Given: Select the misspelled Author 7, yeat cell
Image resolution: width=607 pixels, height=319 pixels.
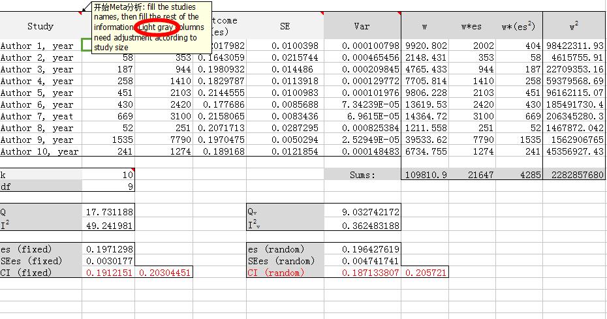Looking at the screenshot, I should pyautogui.click(x=40, y=116).
